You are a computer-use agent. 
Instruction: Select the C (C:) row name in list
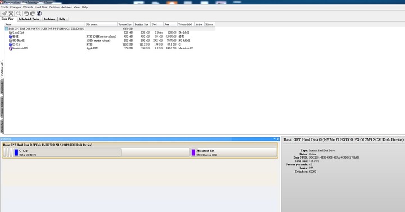coord(16,44)
